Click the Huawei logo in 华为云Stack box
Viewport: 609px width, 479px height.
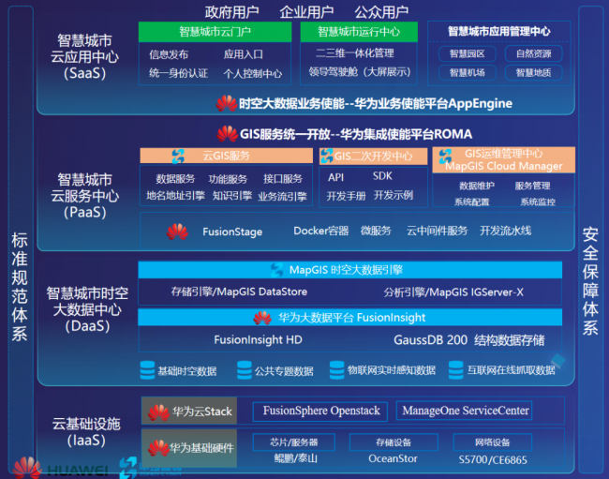157,412
